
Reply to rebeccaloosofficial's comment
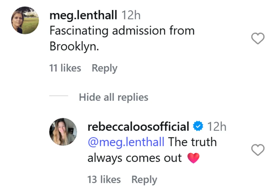click(x=144, y=179)
